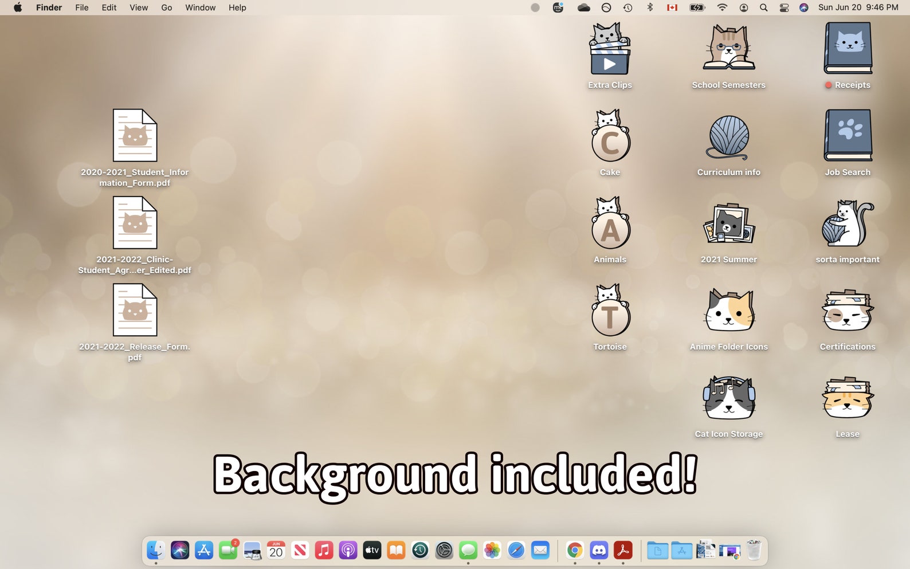Open the Certifications folder
This screenshot has width=910, height=569.
point(848,311)
